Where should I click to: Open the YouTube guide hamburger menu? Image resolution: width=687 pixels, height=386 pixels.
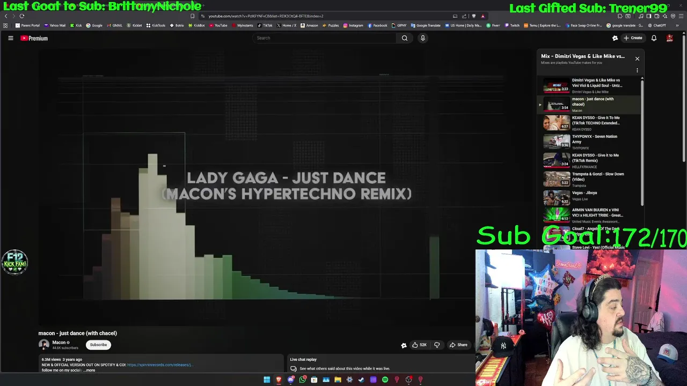10,38
